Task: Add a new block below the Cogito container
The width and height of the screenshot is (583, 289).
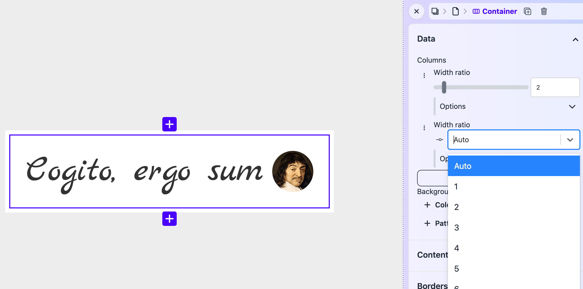Action: coord(169,219)
